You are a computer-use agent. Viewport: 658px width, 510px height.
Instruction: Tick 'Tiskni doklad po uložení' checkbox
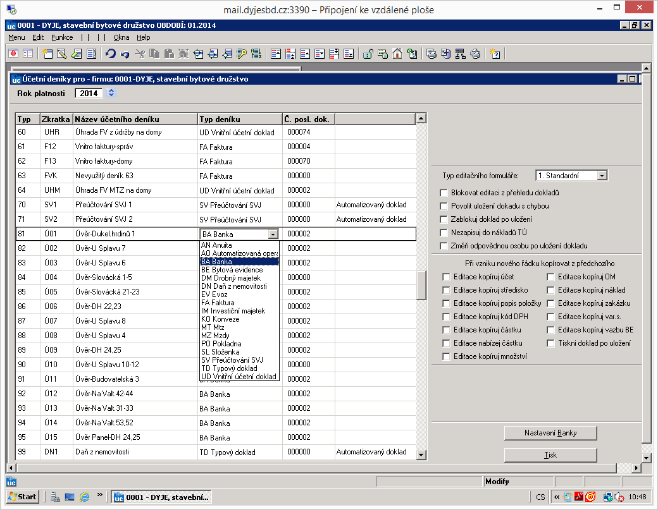tap(550, 343)
